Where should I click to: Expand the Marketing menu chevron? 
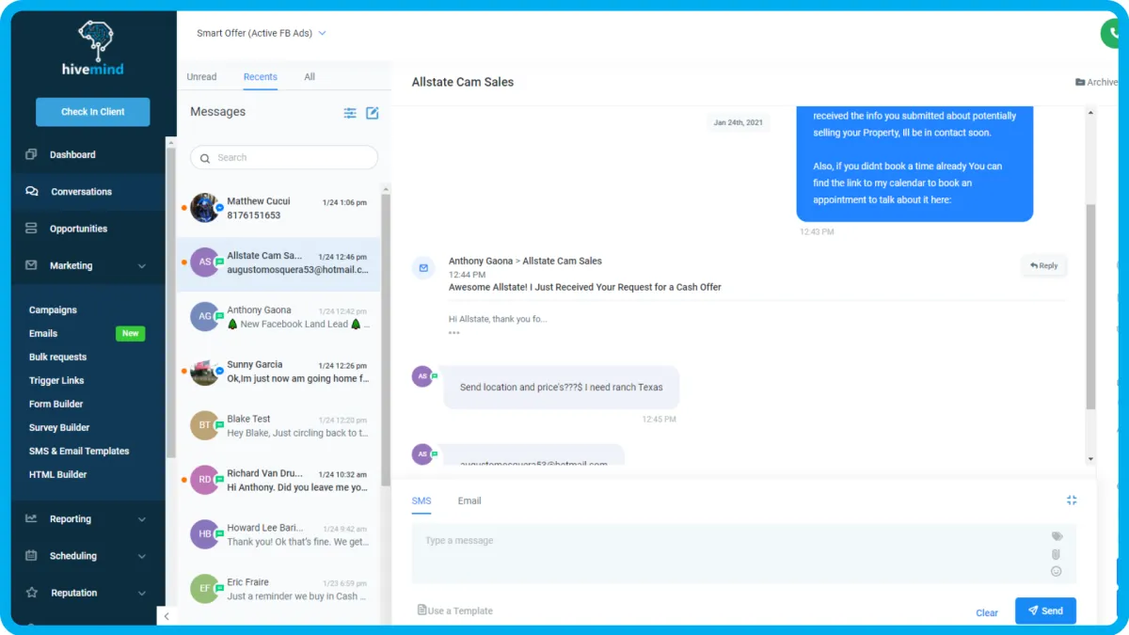[142, 266]
